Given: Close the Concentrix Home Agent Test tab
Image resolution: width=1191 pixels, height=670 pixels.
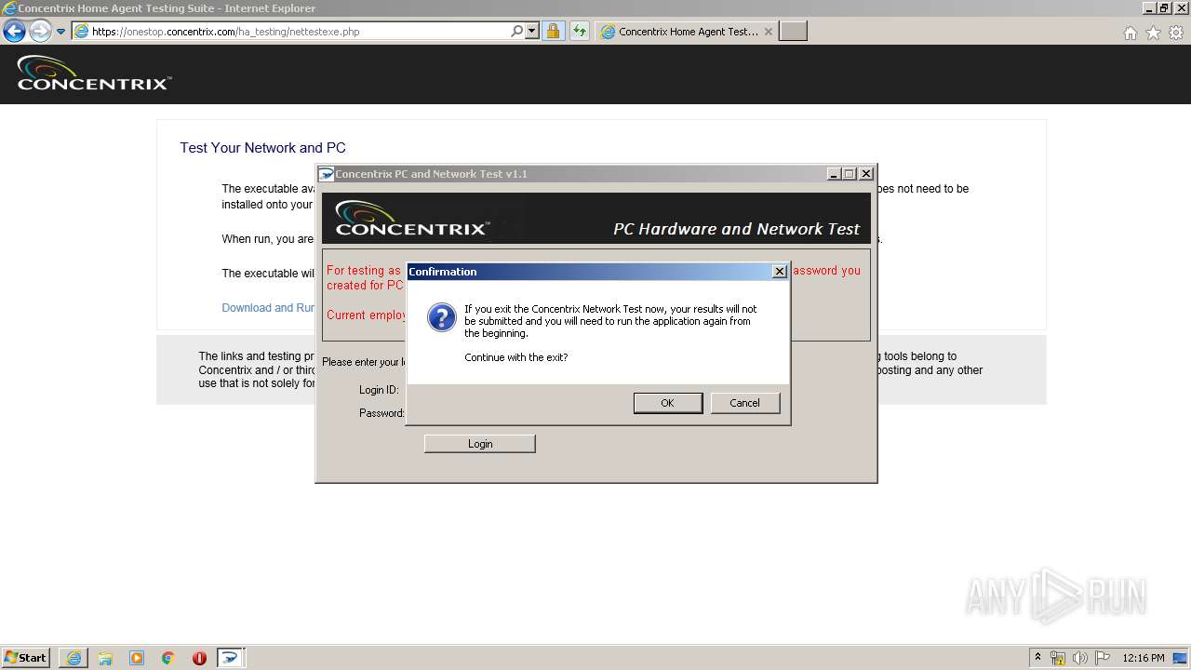Looking at the screenshot, I should pyautogui.click(x=768, y=32).
